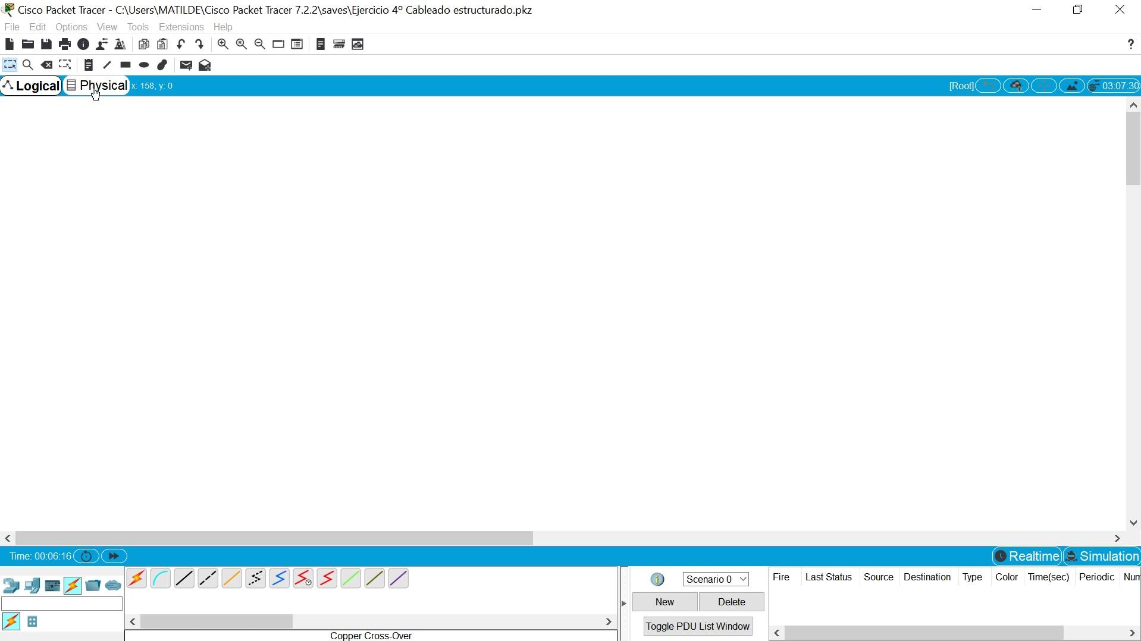Open the Tools menu
This screenshot has width=1141, height=641.
pos(138,27)
